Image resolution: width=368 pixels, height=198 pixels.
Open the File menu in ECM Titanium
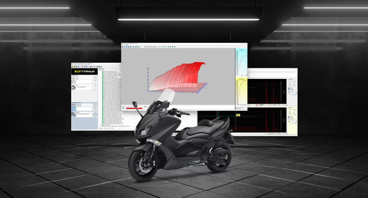[73, 65]
